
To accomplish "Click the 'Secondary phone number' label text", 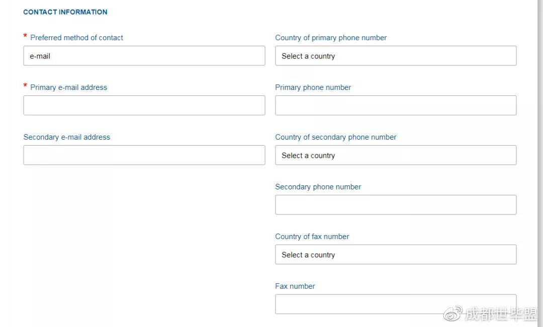I will pos(318,187).
